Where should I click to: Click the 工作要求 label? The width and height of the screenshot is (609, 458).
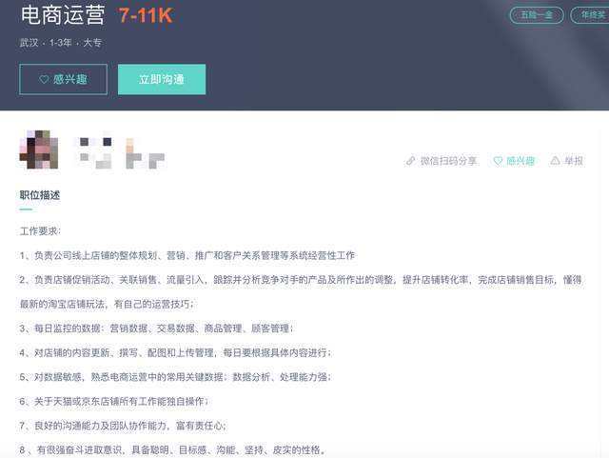click(40, 231)
